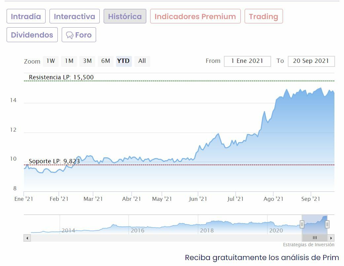Click the To date field
This screenshot has width=344, height=266.
[311, 61]
